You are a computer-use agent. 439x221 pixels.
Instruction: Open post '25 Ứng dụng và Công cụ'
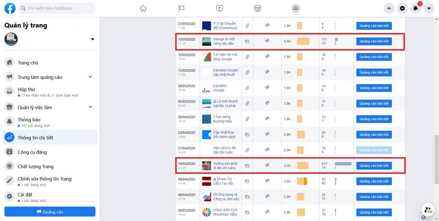tap(226, 197)
